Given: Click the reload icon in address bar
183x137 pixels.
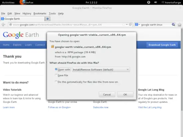Looking at the screenshot, I should (130, 25).
